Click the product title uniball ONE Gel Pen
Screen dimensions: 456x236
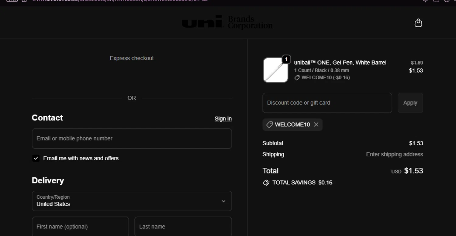pyautogui.click(x=340, y=63)
